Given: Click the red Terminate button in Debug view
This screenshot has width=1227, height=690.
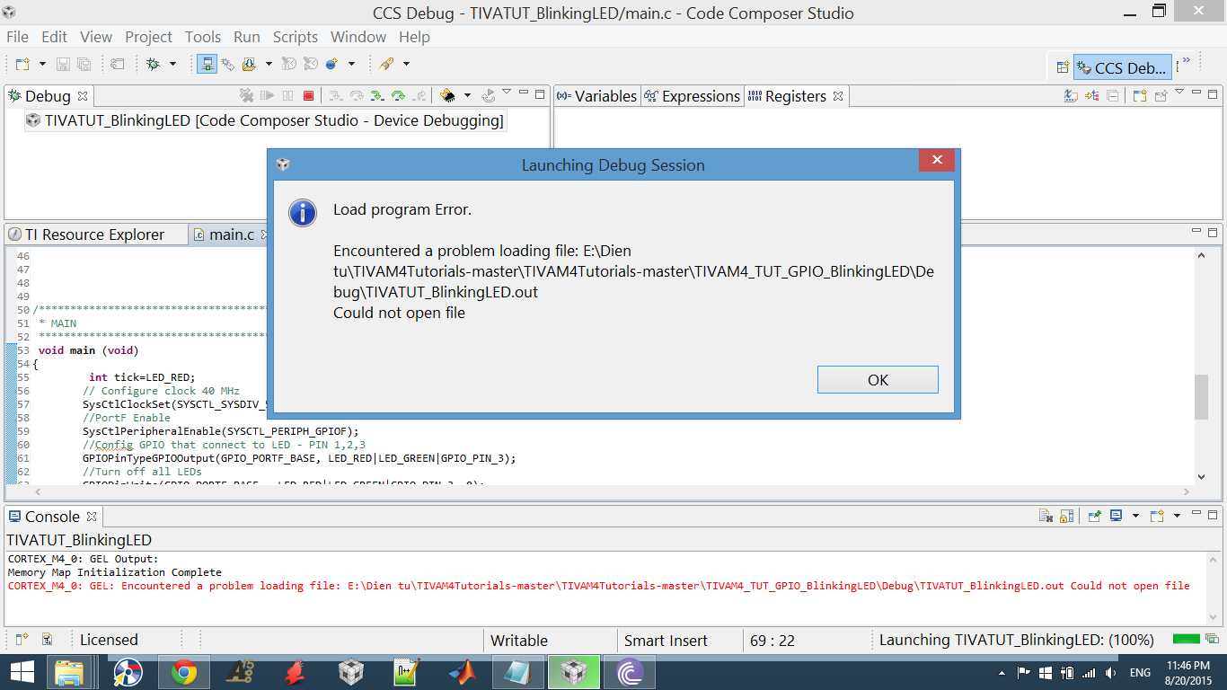Looking at the screenshot, I should pos(308,95).
